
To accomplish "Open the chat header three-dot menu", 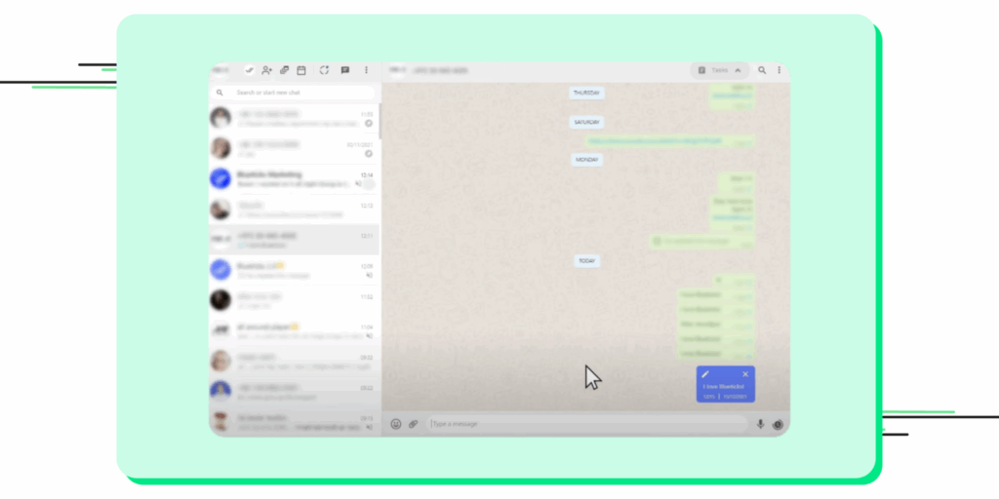I will (x=779, y=70).
